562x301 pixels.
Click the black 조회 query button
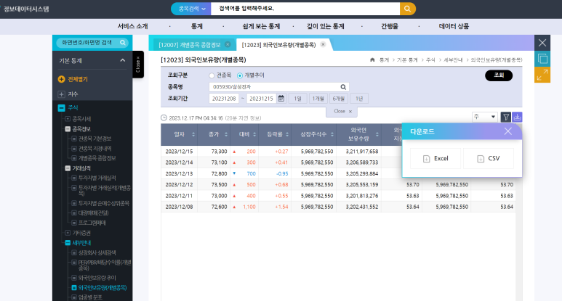point(499,75)
